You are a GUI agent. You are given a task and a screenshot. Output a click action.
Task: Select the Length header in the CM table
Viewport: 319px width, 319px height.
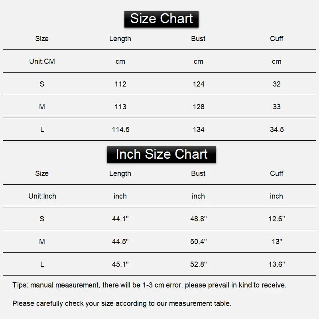click(120, 39)
